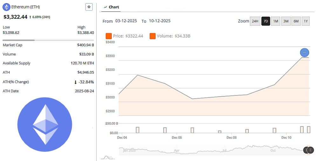Click the Dec 10 axis label
Screen dimensions: 318x161
point(286,138)
